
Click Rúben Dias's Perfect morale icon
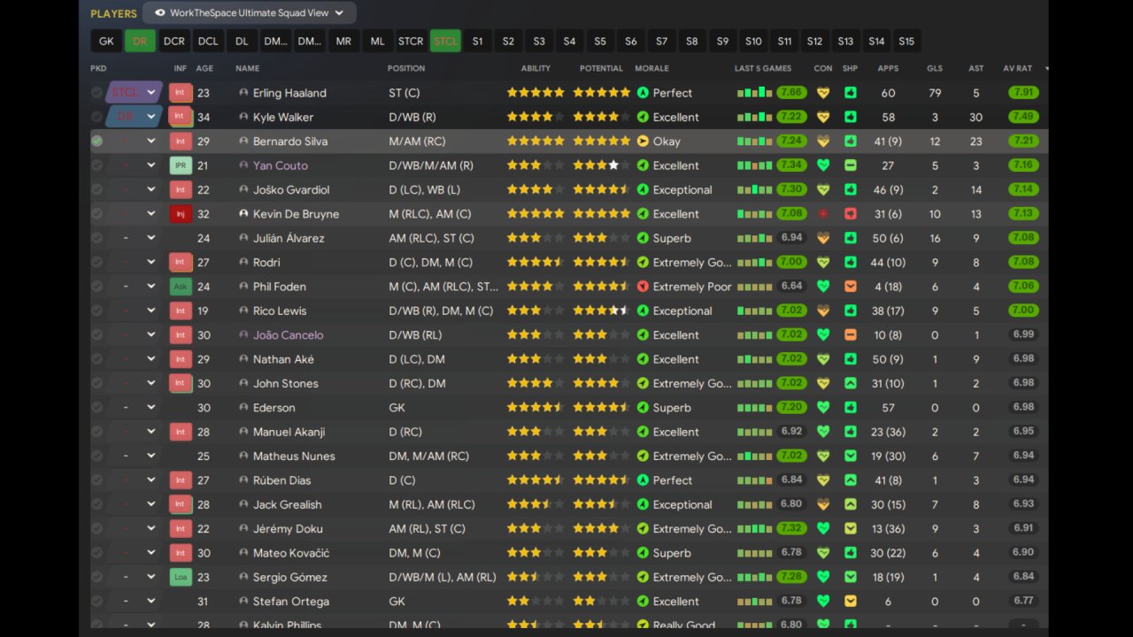(x=644, y=480)
